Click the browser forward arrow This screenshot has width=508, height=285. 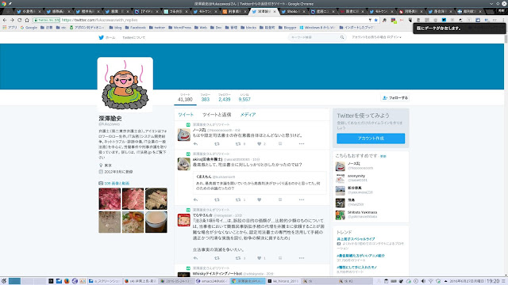coord(12,20)
